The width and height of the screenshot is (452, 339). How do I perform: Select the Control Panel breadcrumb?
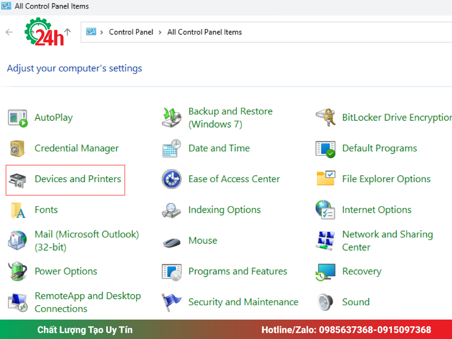tap(131, 32)
